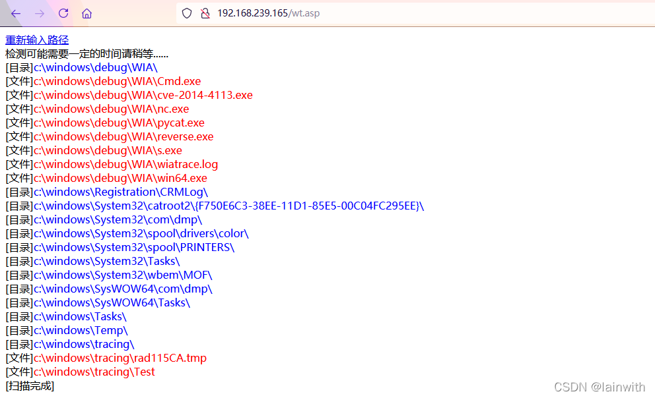Click the tracing\Test file path
Screen dimensions: 655x398
coord(94,372)
